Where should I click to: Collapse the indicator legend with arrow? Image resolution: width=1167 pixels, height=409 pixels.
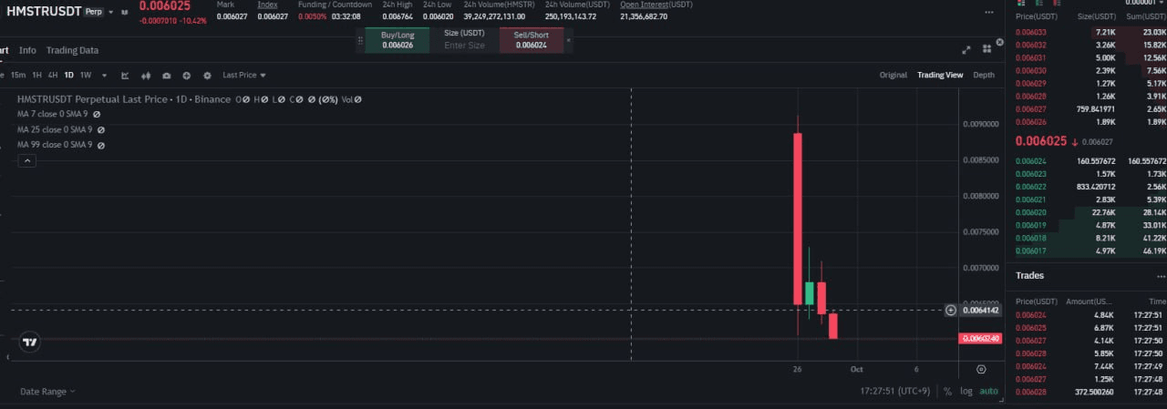27,160
